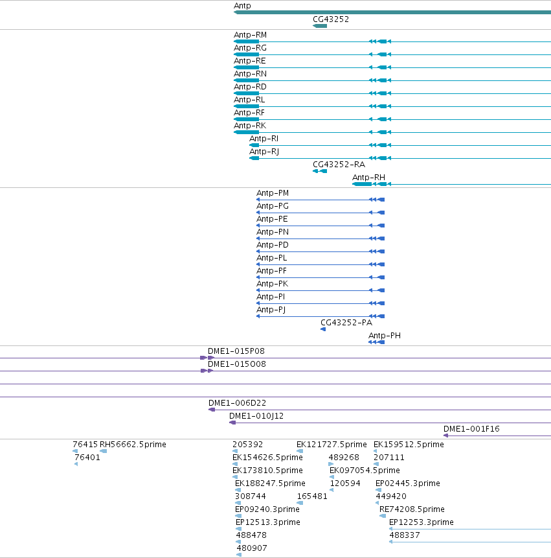Click the DME1-015O08 clone label
Screen dimensions: 551x558
[237, 364]
